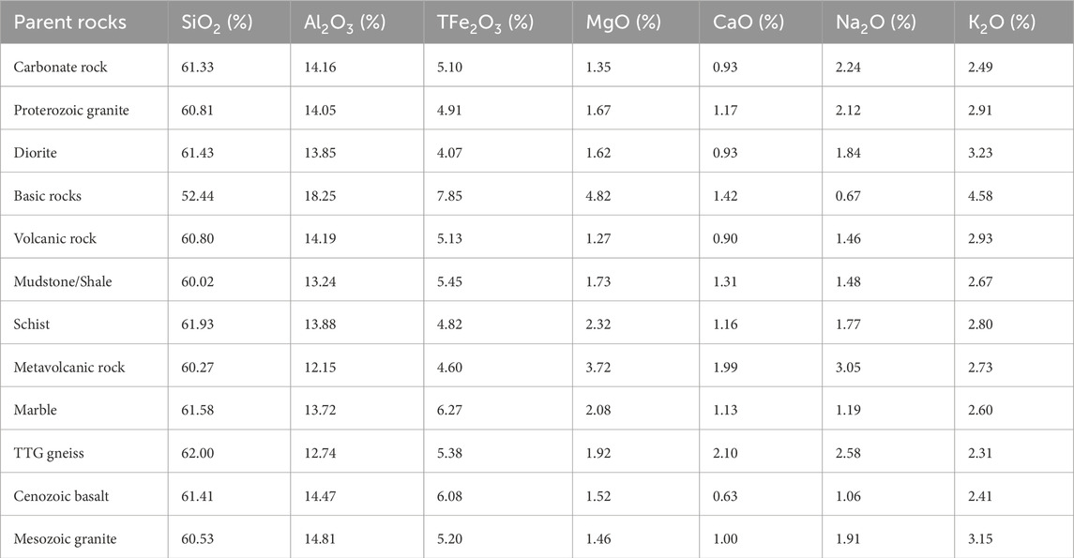Select the Basic rocks row label
1074x558 pixels.
48,196
